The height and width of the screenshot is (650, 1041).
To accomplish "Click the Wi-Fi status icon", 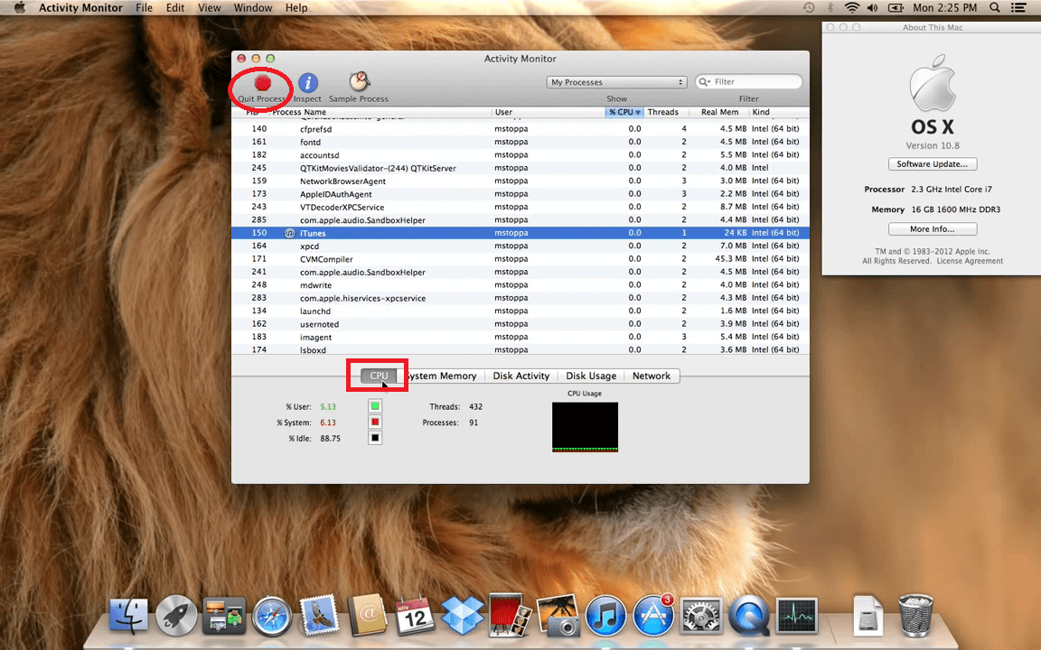I will (x=852, y=8).
